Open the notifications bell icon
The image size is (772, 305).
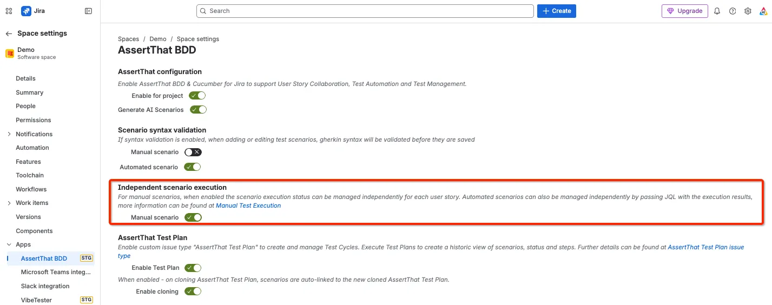pyautogui.click(x=717, y=11)
